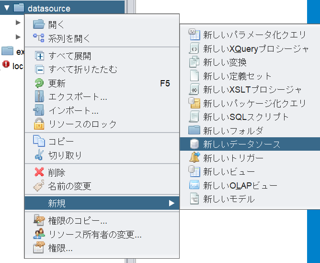
Task: Click the zipper icon for エクスポート
Action: pyautogui.click(x=39, y=96)
